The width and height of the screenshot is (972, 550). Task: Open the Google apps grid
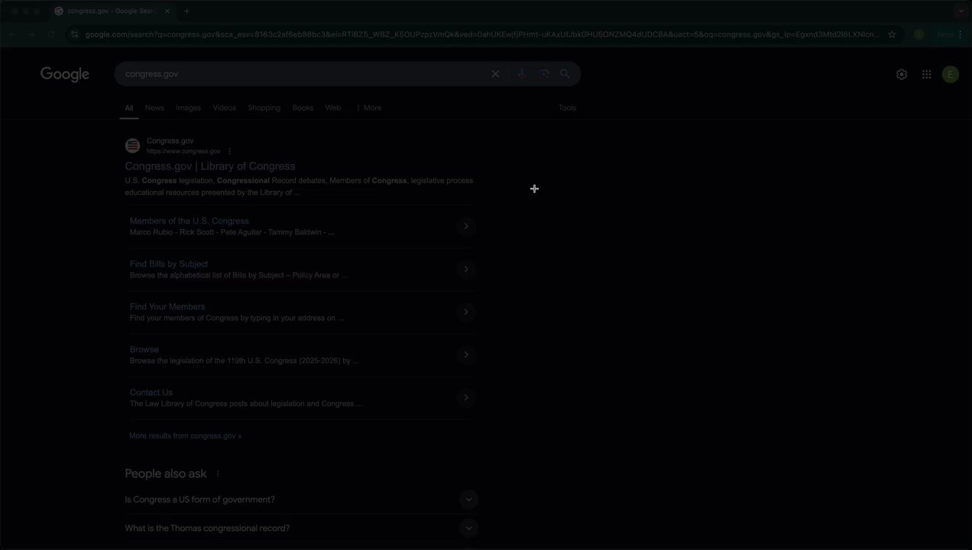[x=926, y=74]
